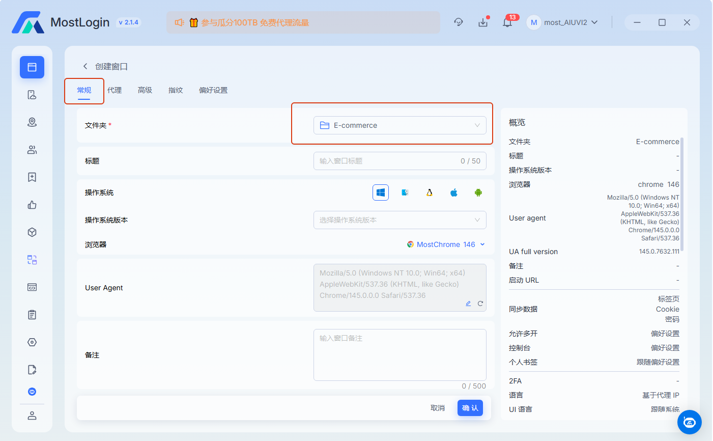Click the headset support icon in title bar
Image resolution: width=713 pixels, height=441 pixels.
(459, 22)
